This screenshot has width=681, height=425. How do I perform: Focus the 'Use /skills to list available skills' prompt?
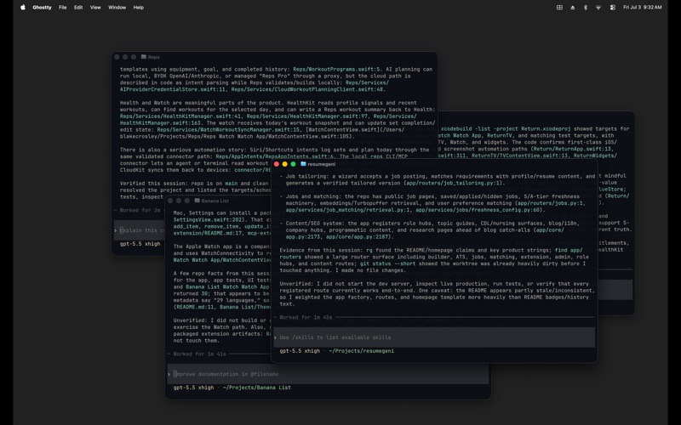pyautogui.click(x=434, y=337)
